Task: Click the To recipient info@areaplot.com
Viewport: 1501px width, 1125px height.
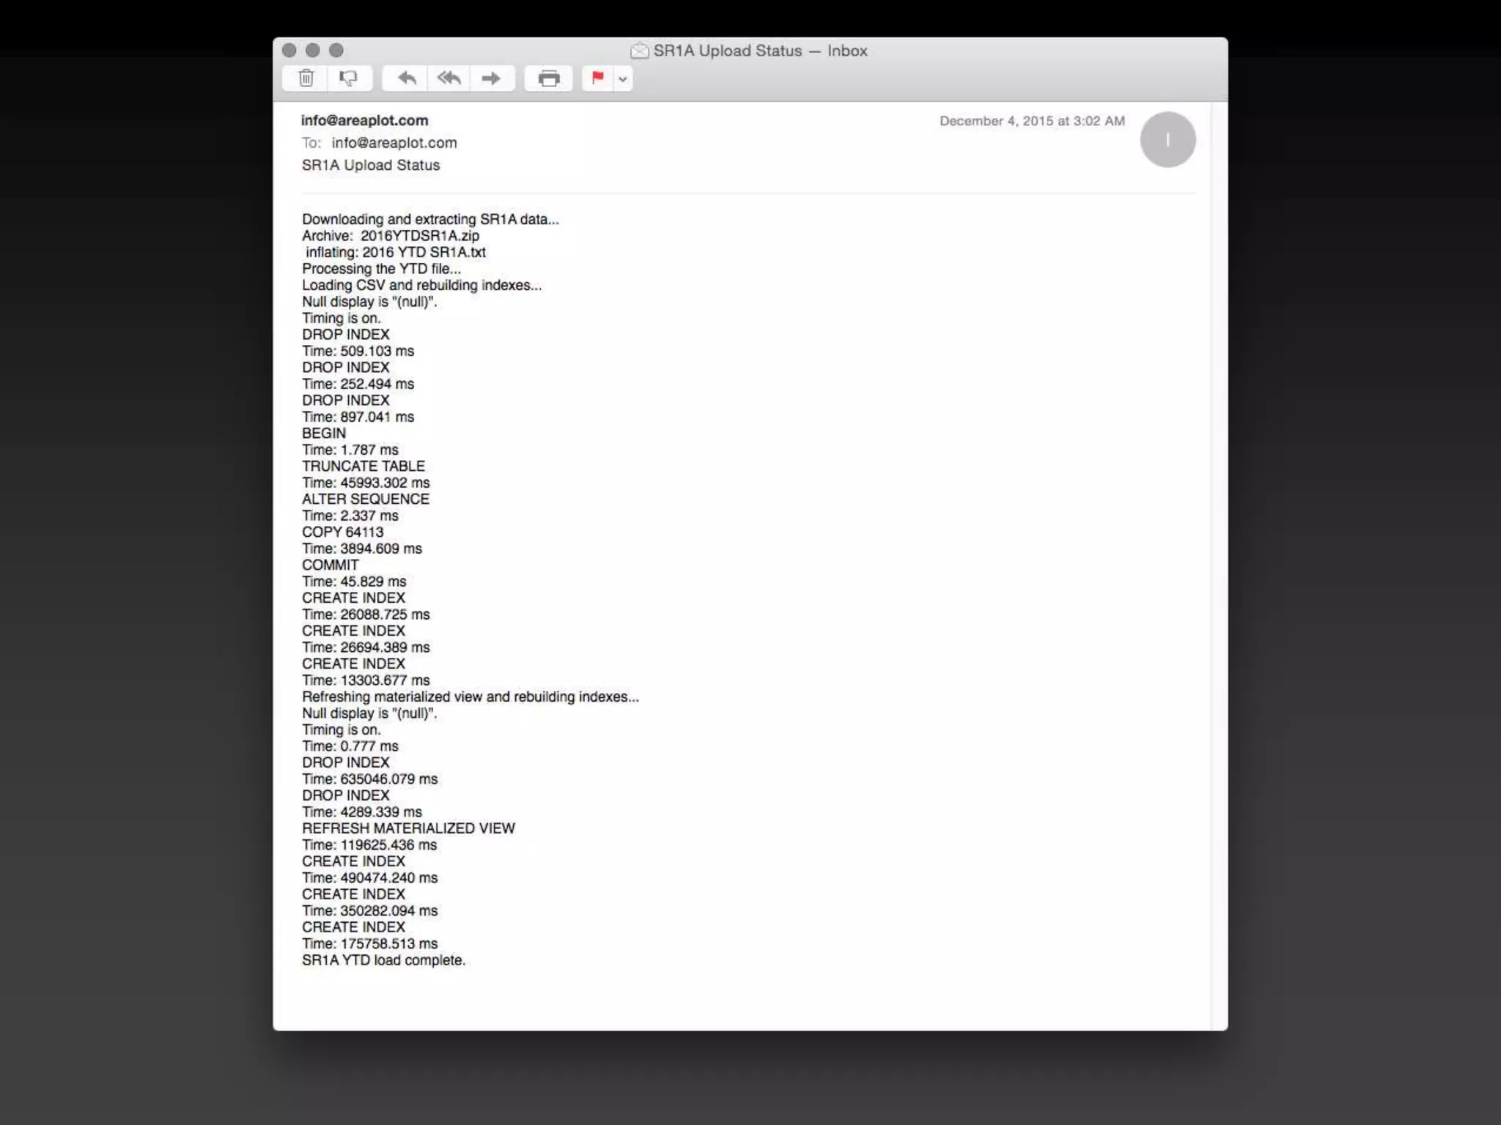Action: point(394,143)
